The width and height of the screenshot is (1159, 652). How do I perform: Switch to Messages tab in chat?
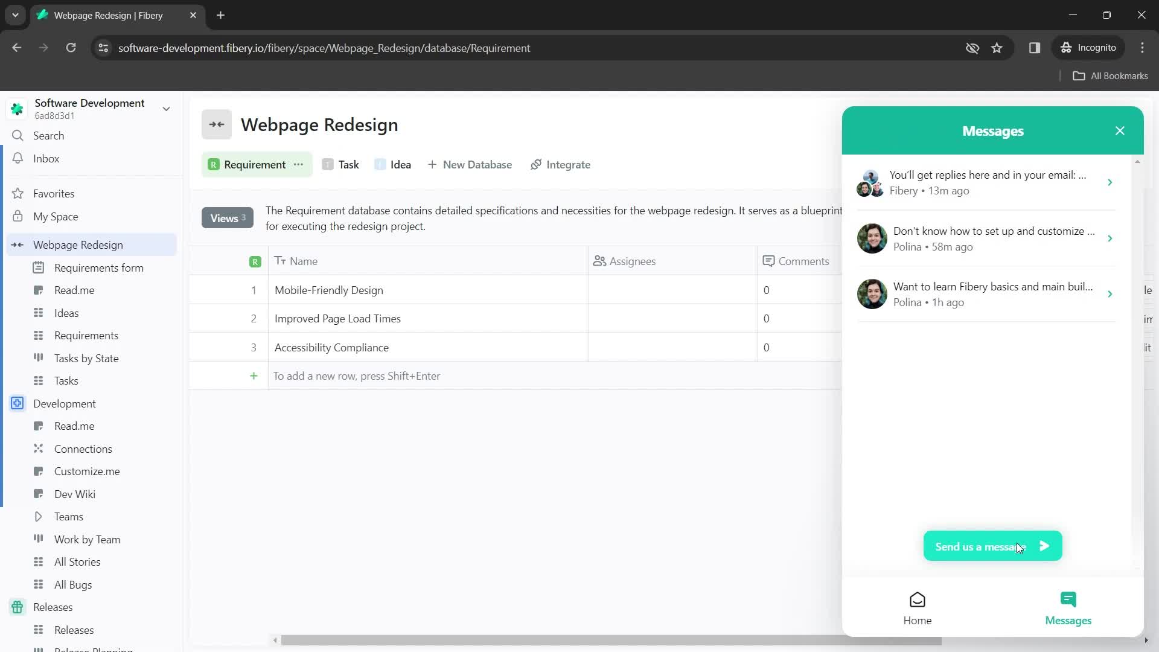tap(1068, 609)
